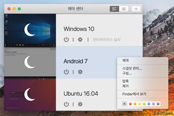Apply the green color tag
This screenshot has width=174, height=116.
pyautogui.click(x=144, y=104)
